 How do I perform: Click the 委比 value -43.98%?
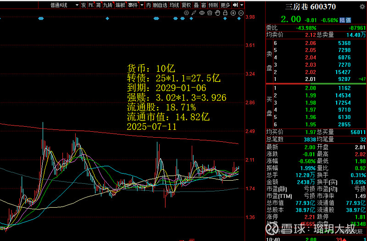(306, 28)
